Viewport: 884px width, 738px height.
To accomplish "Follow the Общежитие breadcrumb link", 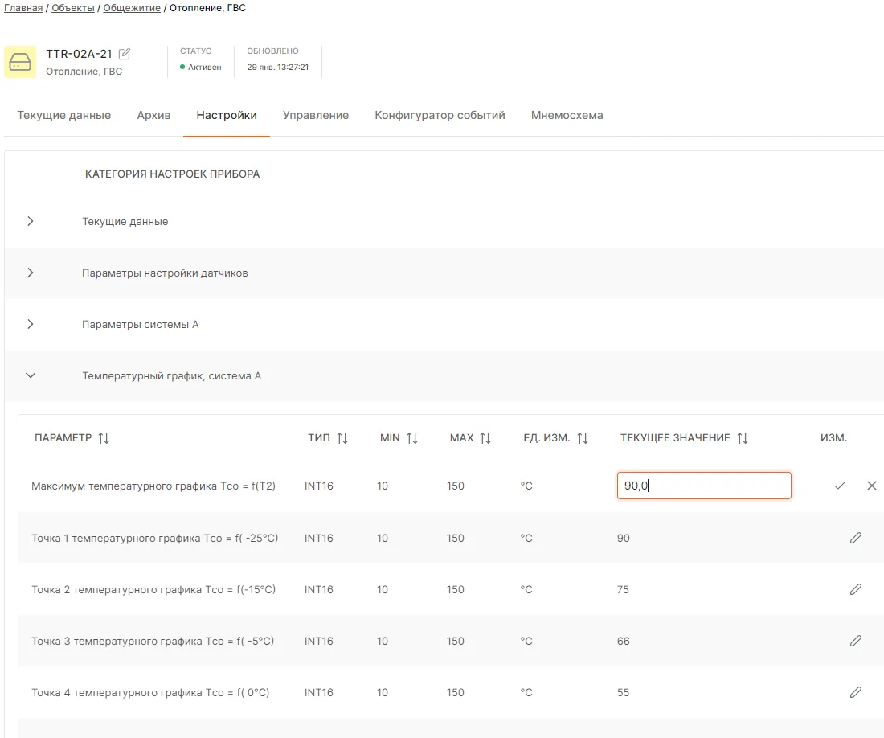I will (x=131, y=8).
